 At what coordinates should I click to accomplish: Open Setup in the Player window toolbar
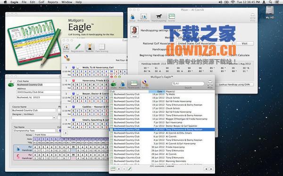tap(132, 18)
